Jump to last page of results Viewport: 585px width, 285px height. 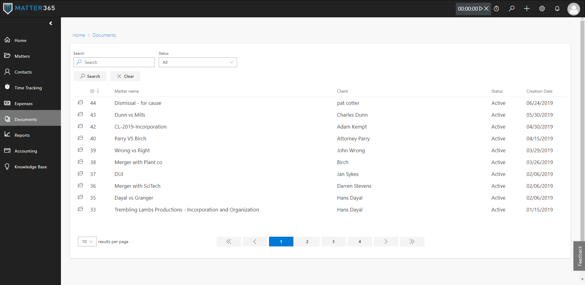coord(412,242)
